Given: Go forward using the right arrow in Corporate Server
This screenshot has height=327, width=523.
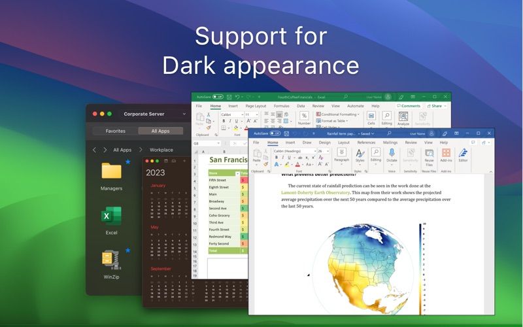Looking at the screenshot, I should coord(105,150).
